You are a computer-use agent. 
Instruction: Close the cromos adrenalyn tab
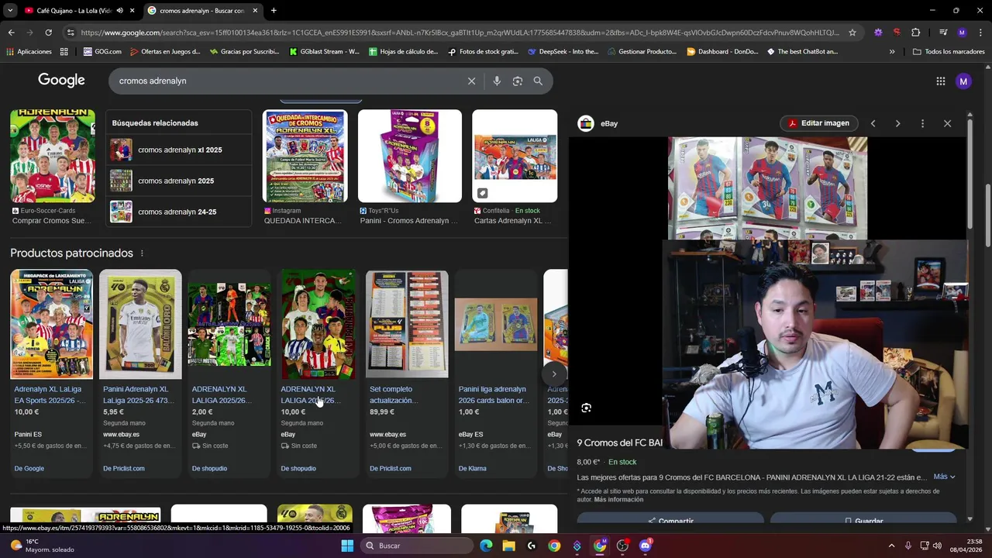(255, 10)
